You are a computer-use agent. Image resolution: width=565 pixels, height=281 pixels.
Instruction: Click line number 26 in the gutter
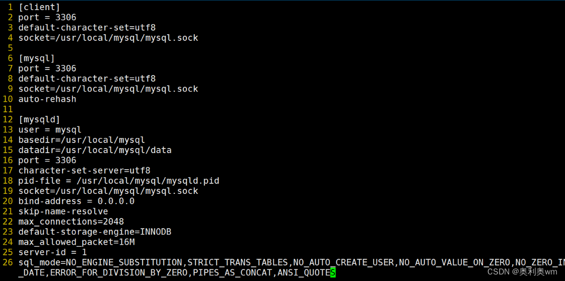point(8,262)
